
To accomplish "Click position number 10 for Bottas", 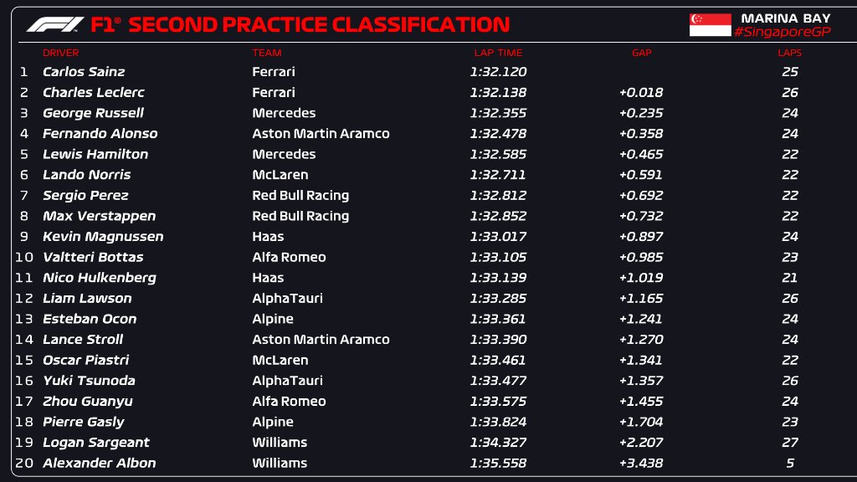I will [23, 257].
